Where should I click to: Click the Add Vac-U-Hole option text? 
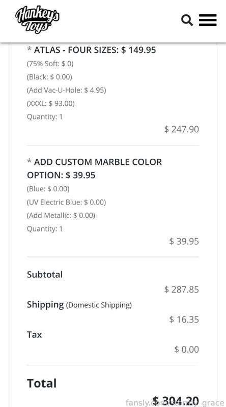pos(67,90)
